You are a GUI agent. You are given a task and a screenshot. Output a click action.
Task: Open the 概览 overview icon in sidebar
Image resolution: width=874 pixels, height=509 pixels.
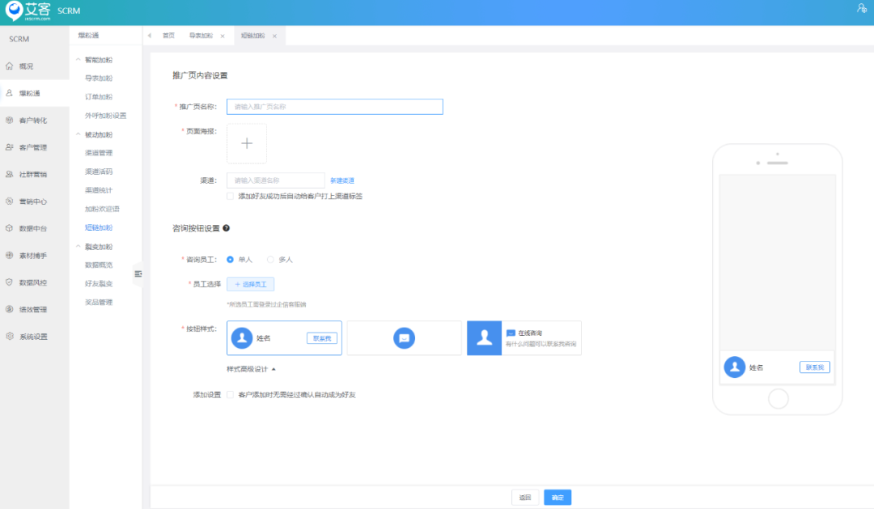coord(10,66)
